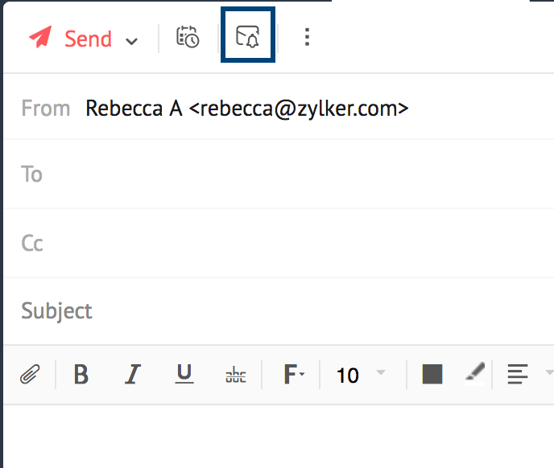Toggle bold formatting
The width and height of the screenshot is (554, 468).
click(81, 375)
